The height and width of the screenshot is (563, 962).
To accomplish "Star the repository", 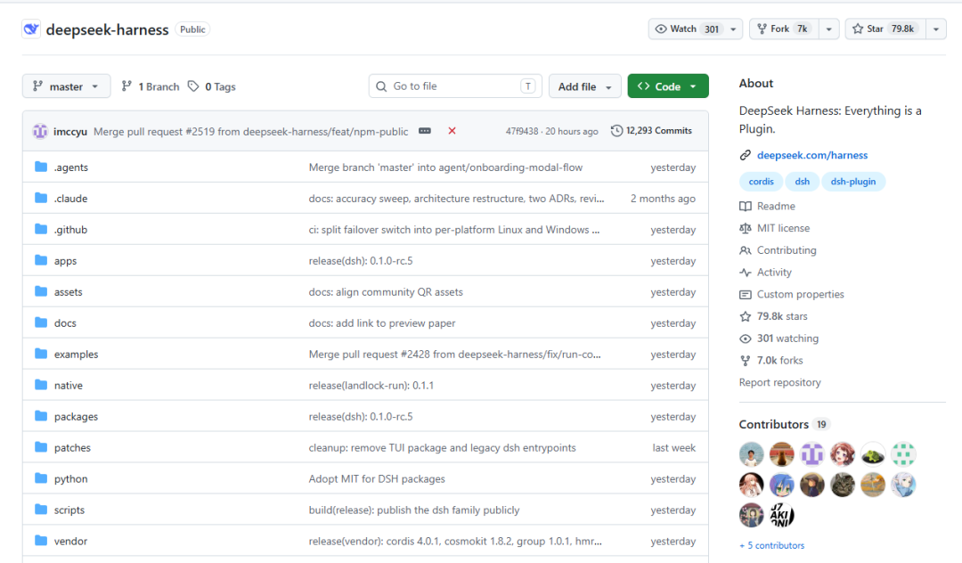I will (x=885, y=29).
